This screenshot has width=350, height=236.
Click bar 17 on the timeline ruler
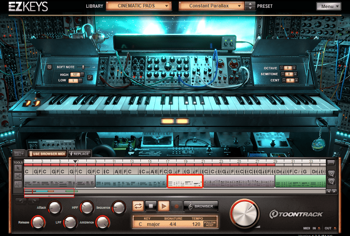167,161
